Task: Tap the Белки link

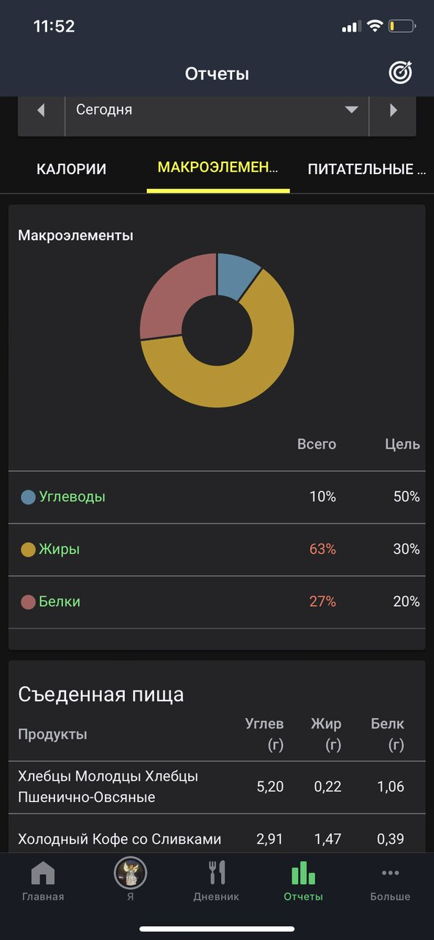Action: click(x=59, y=601)
